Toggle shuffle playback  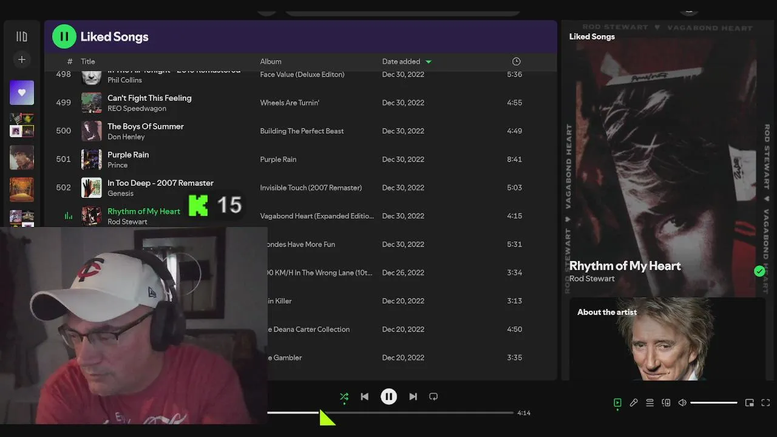[x=344, y=396]
